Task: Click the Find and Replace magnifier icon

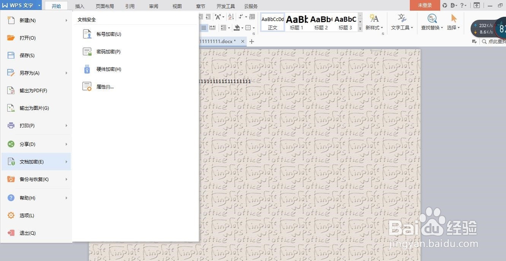Action: (432, 18)
